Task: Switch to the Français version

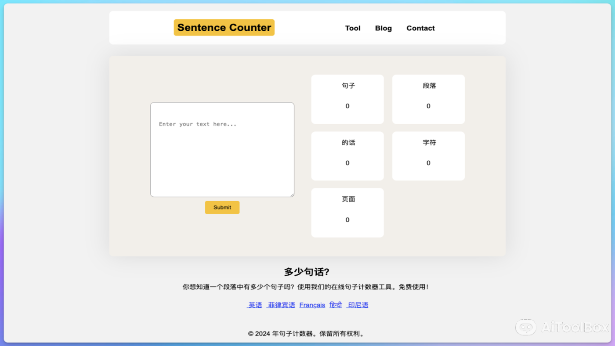Action: coord(312,305)
